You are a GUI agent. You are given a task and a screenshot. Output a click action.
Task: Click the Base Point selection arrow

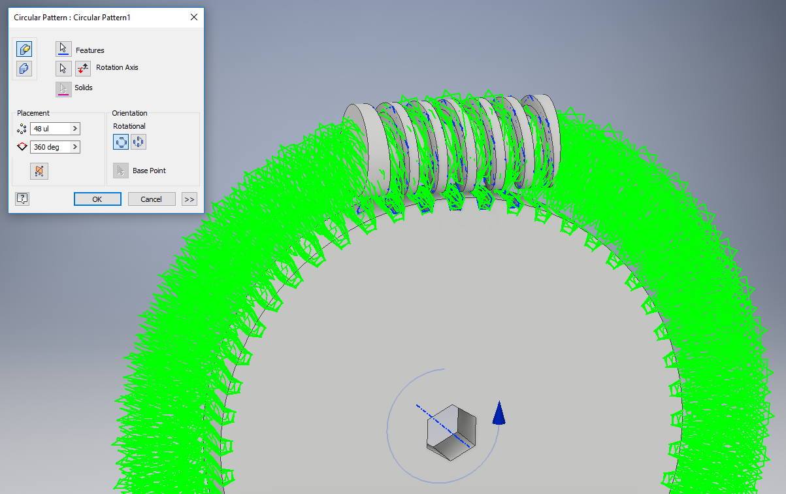(x=120, y=171)
